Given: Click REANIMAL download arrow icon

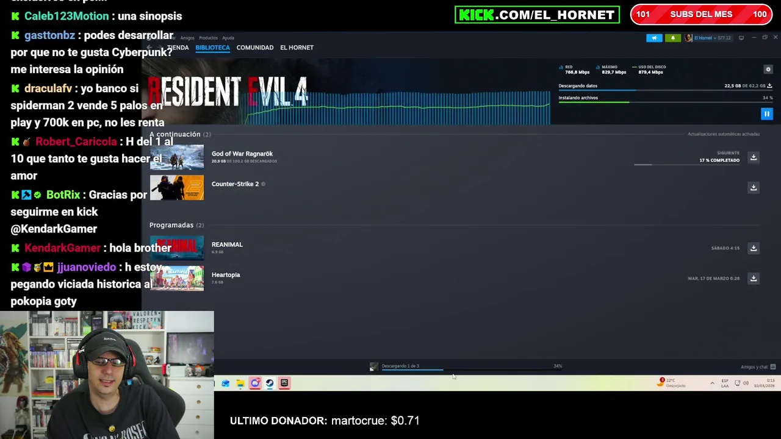Looking at the screenshot, I should click(x=754, y=248).
